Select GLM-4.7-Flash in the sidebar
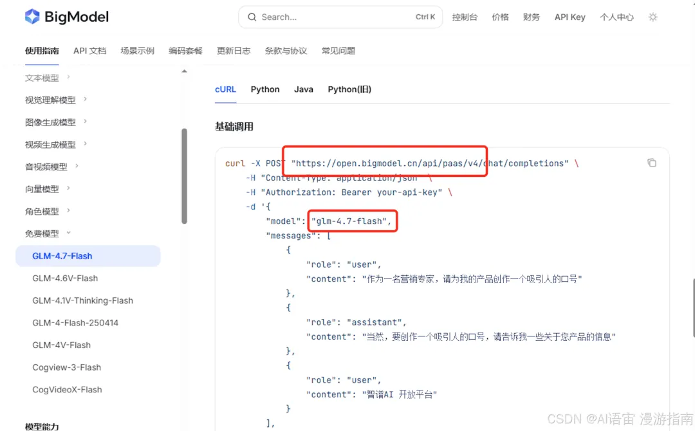The width and height of the screenshot is (695, 431). (88, 256)
